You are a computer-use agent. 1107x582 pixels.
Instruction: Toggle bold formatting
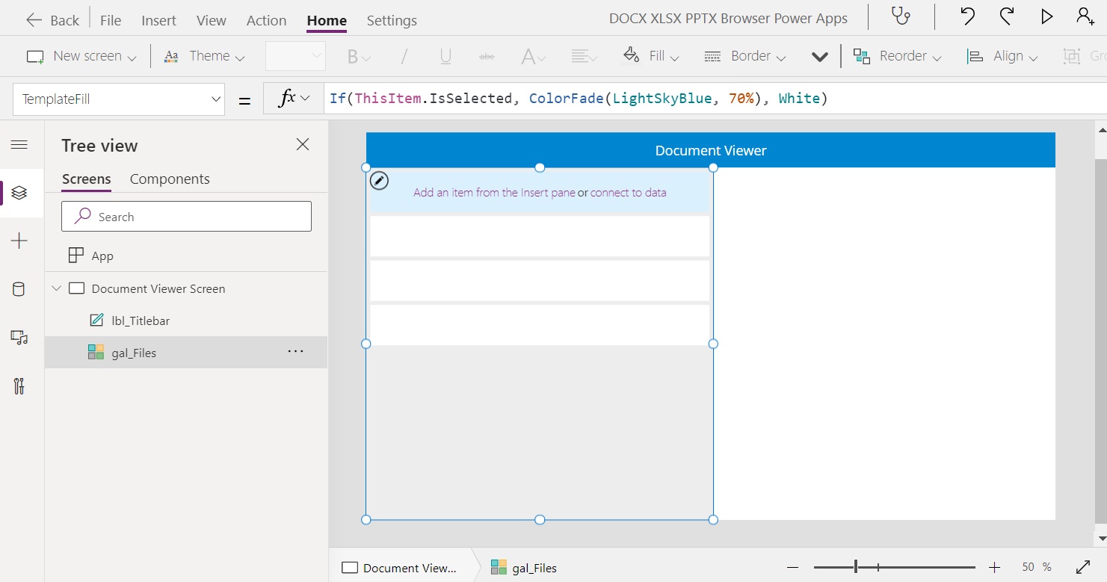pyautogui.click(x=351, y=56)
